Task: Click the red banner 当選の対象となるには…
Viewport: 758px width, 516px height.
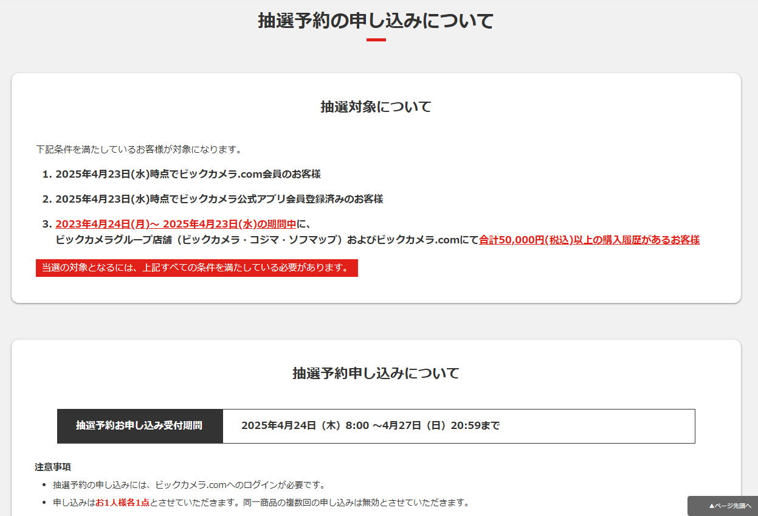Action: 197,268
